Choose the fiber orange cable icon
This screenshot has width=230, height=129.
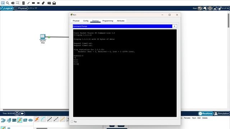click(62, 119)
